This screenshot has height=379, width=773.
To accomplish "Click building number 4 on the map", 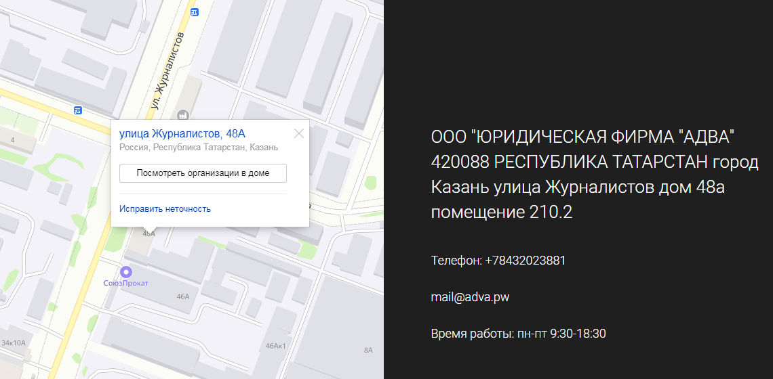I will tap(12, 140).
